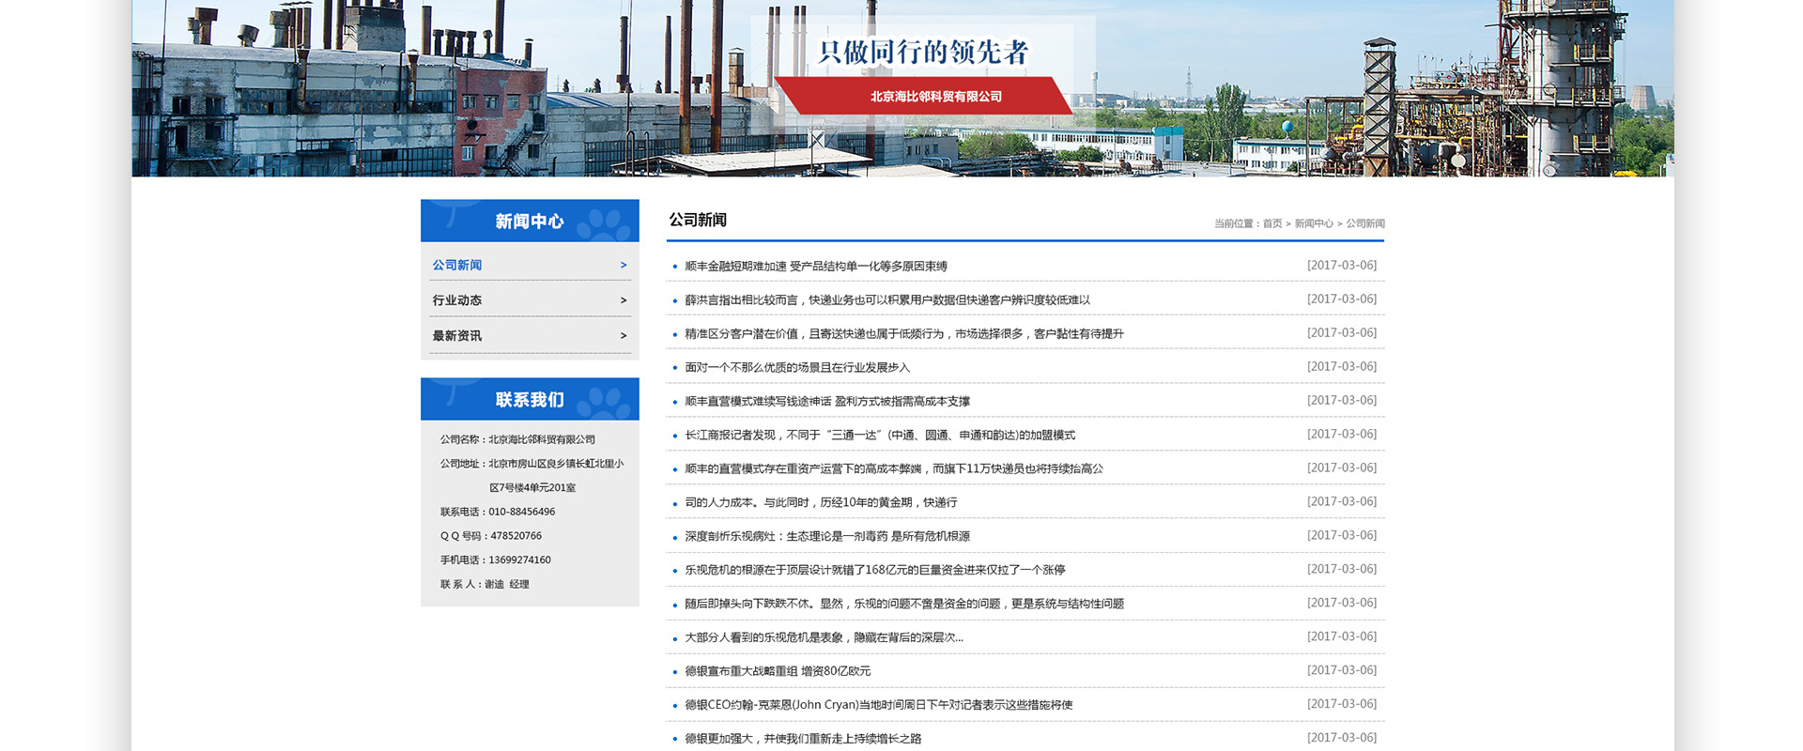Screen dimensions: 1803x751
Task: Open the 最新资讯 sidebar category
Action: coord(457,336)
